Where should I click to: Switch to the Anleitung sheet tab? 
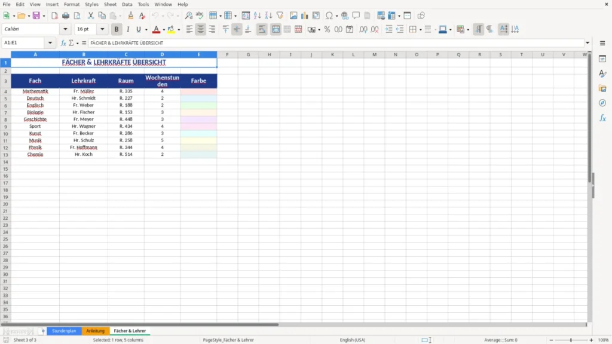pyautogui.click(x=95, y=331)
